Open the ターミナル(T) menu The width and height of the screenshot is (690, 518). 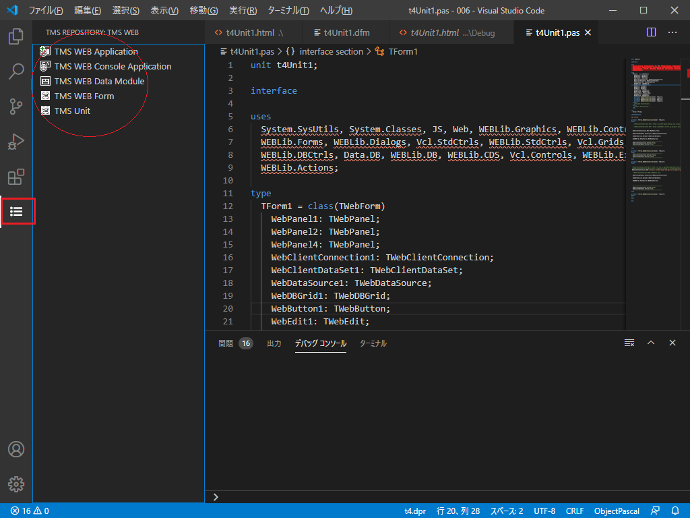click(288, 10)
